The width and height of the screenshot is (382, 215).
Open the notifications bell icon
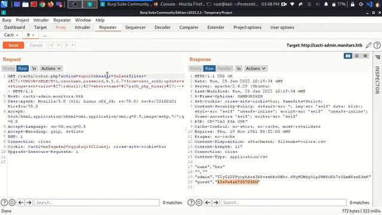pyautogui.click(x=326, y=4)
